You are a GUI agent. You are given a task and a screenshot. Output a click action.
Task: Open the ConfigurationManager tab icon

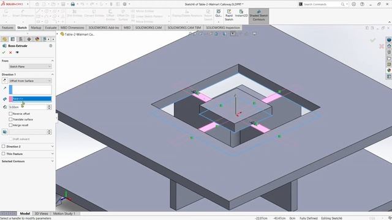click(21, 39)
